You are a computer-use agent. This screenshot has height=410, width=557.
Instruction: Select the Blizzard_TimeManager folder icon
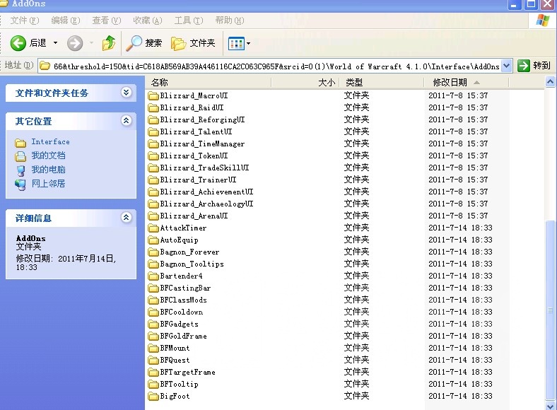pyautogui.click(x=153, y=144)
